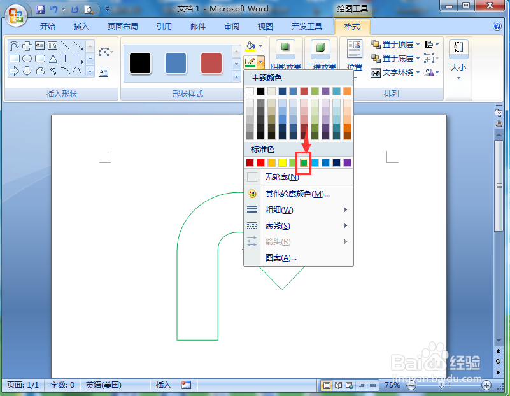
Task: Open the 大小 size button
Action: click(458, 59)
